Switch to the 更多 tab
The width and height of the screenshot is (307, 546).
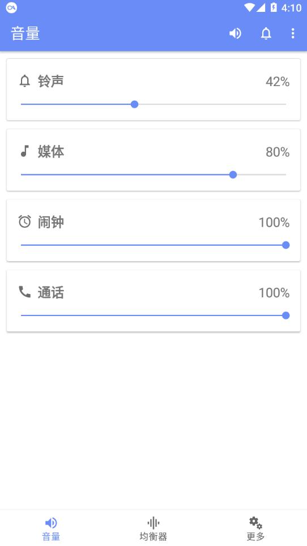[x=255, y=528]
